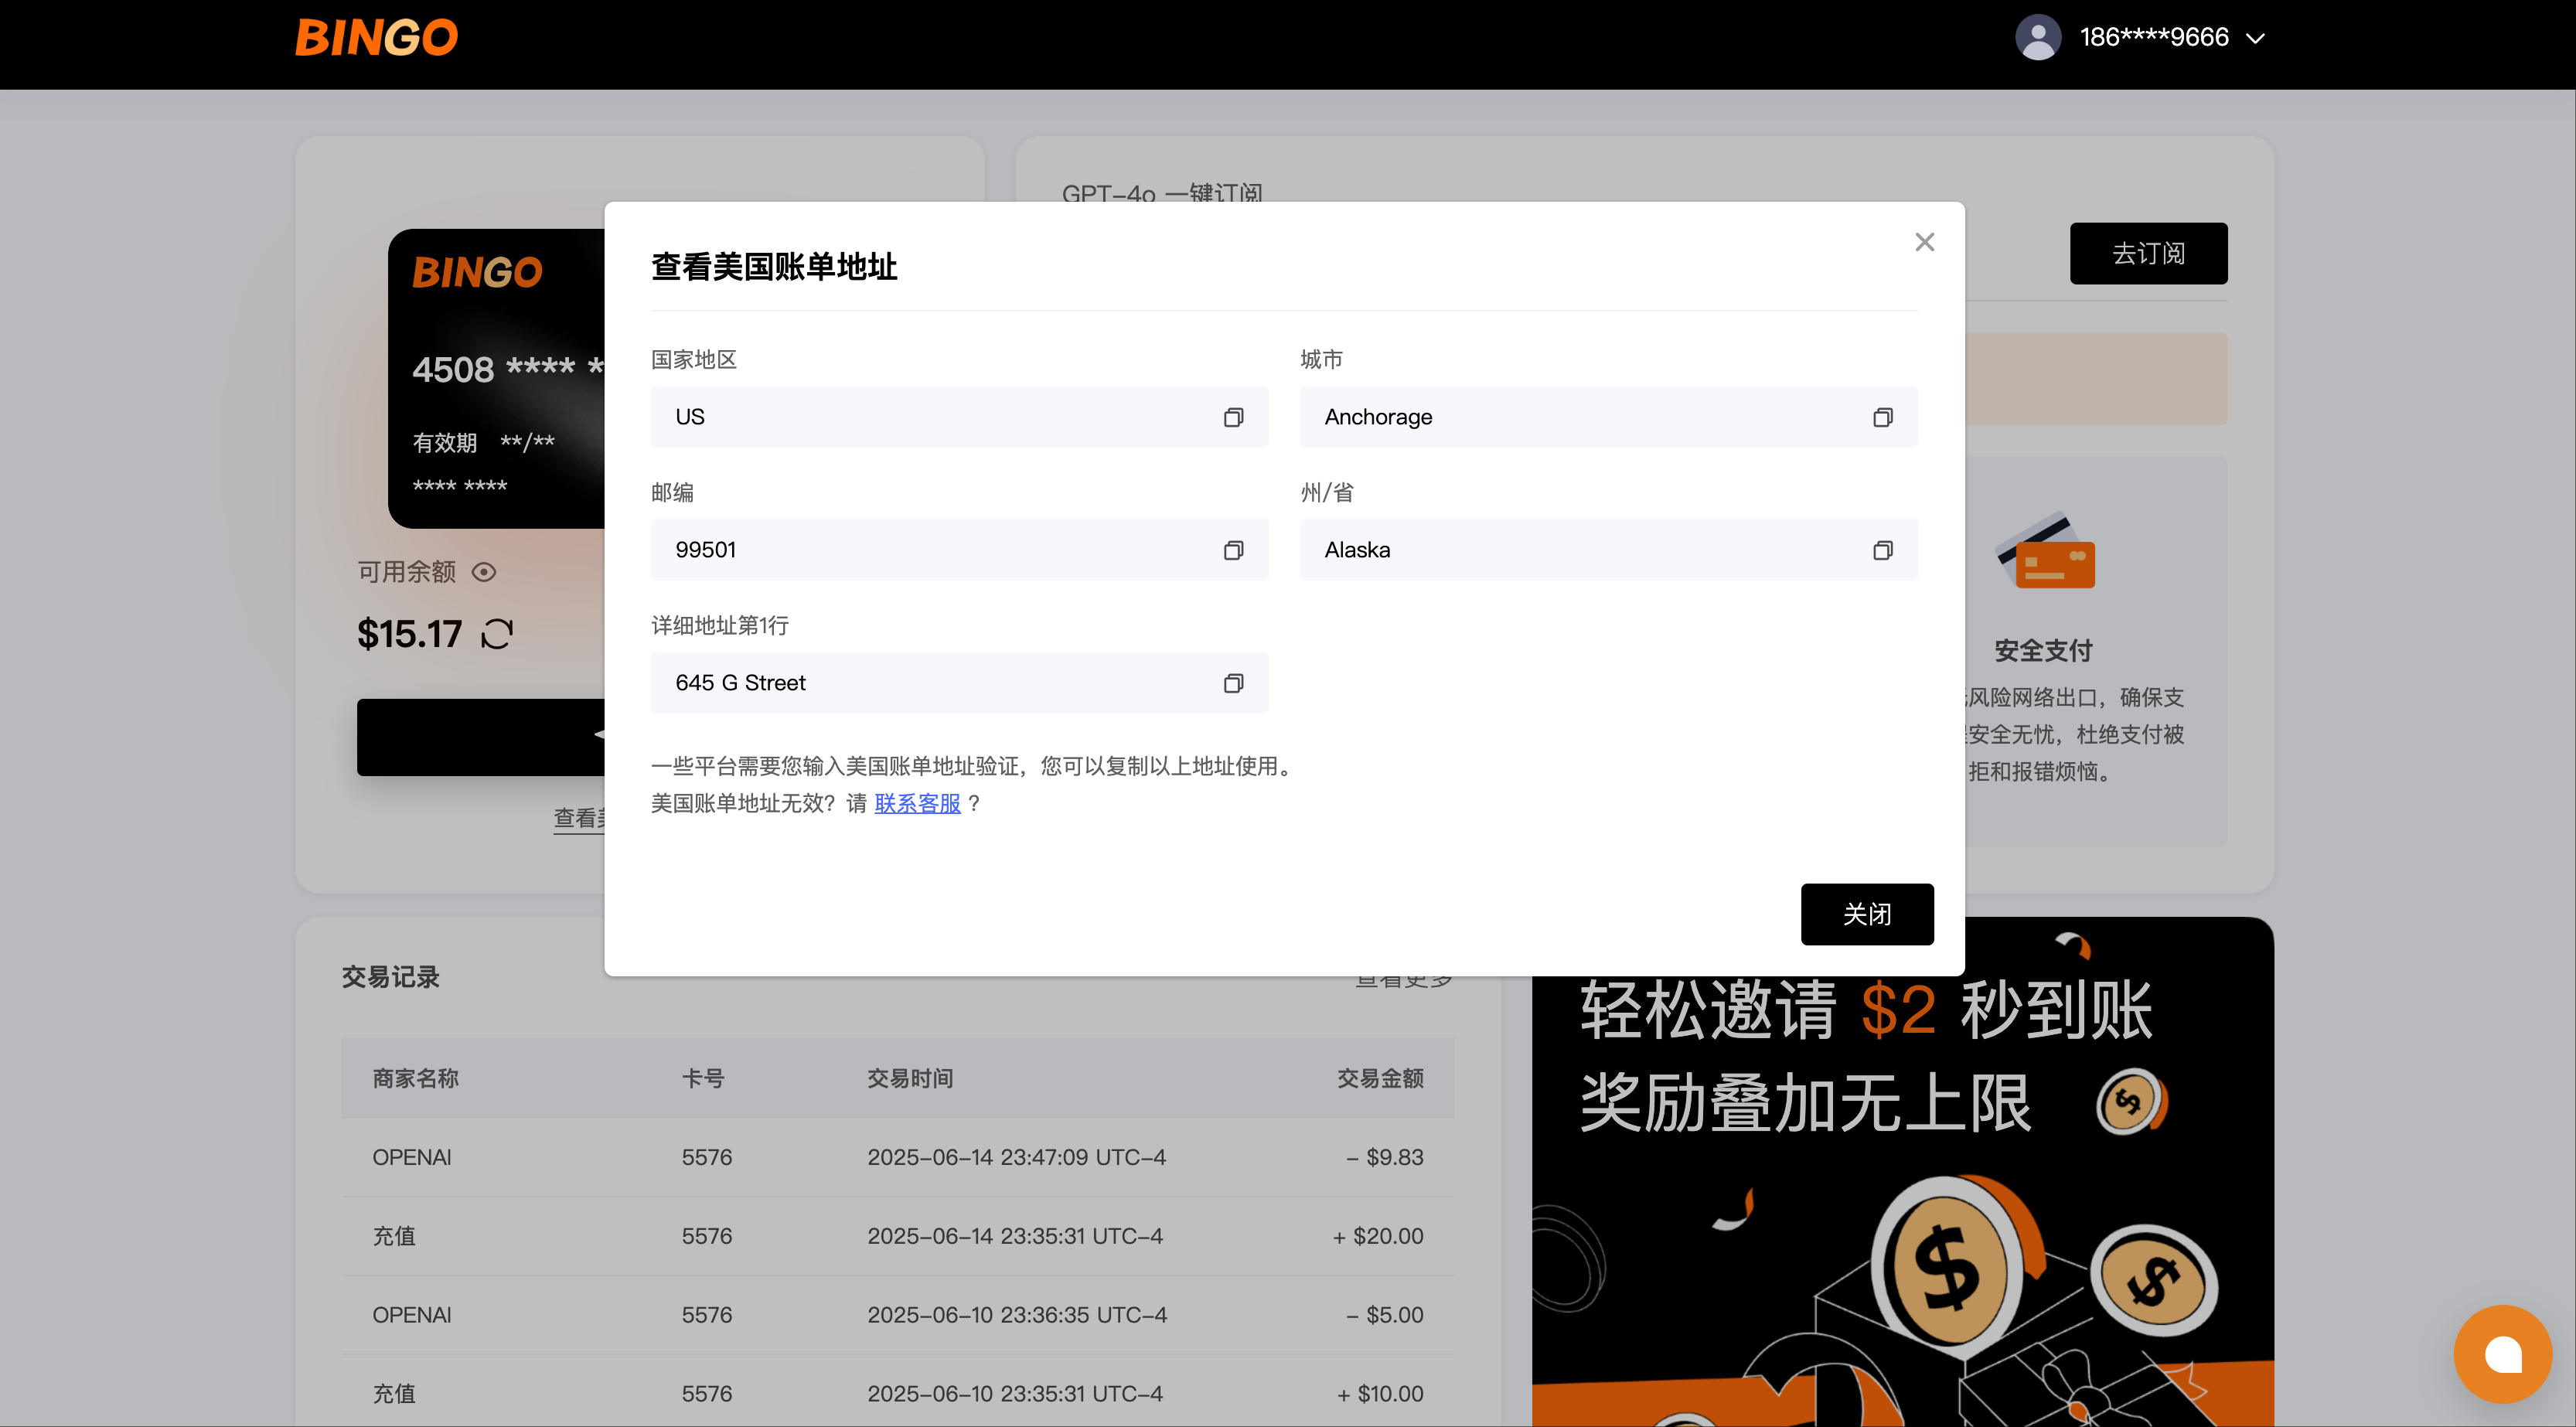This screenshot has height=1427, width=2576.
Task: Refresh the available balance amount
Action: [497, 634]
